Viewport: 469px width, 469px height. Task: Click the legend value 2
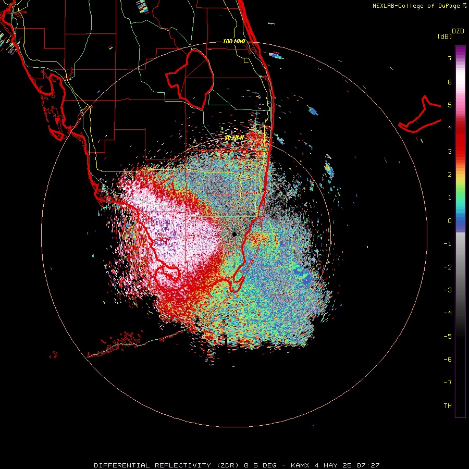[x=450, y=175]
